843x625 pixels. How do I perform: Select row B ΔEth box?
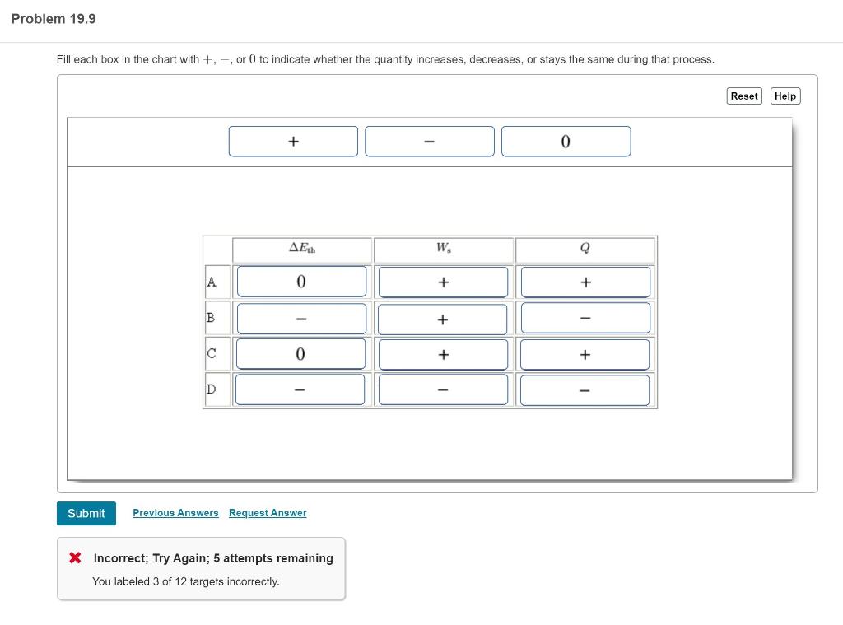tap(301, 319)
